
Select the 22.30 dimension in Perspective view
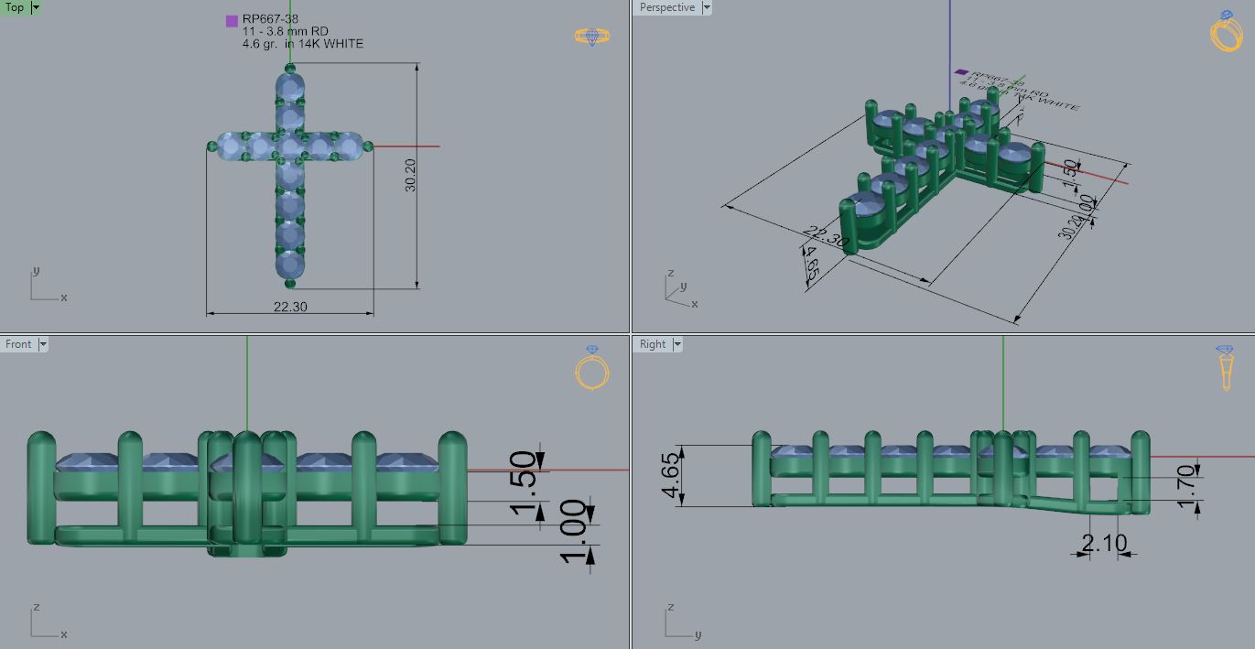click(826, 238)
